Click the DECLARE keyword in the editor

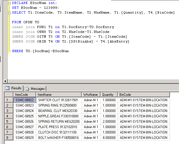(x=20, y=3)
